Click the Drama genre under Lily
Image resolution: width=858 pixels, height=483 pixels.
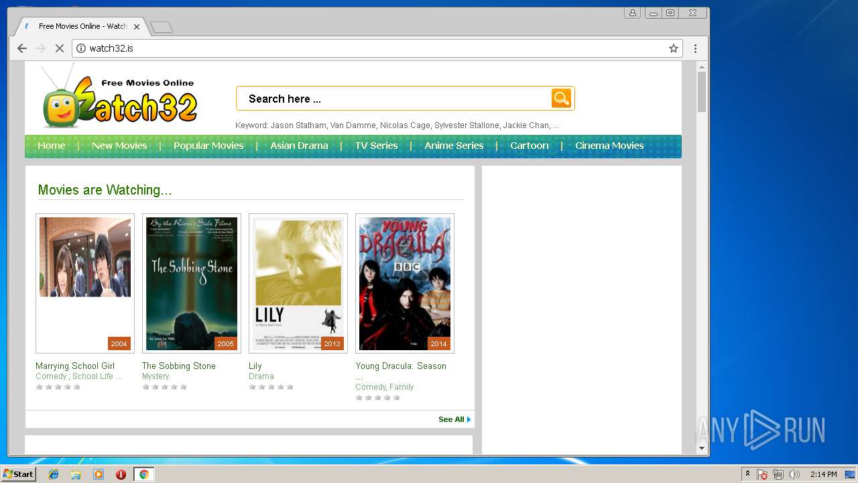[261, 376]
